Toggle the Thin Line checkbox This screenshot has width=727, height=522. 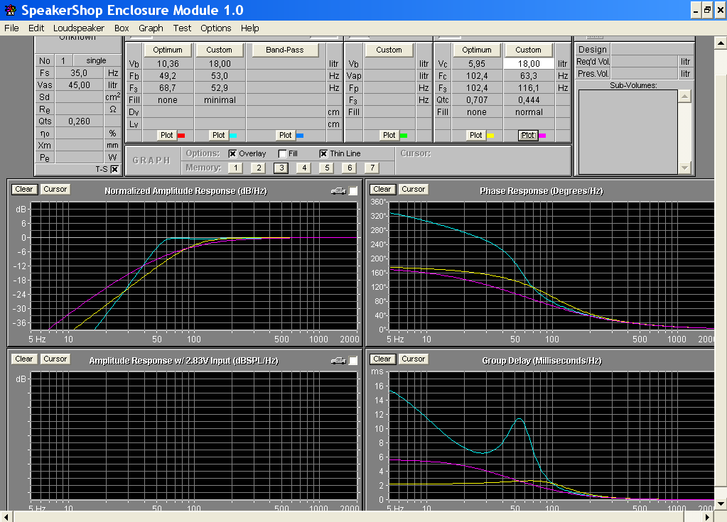pyautogui.click(x=323, y=153)
